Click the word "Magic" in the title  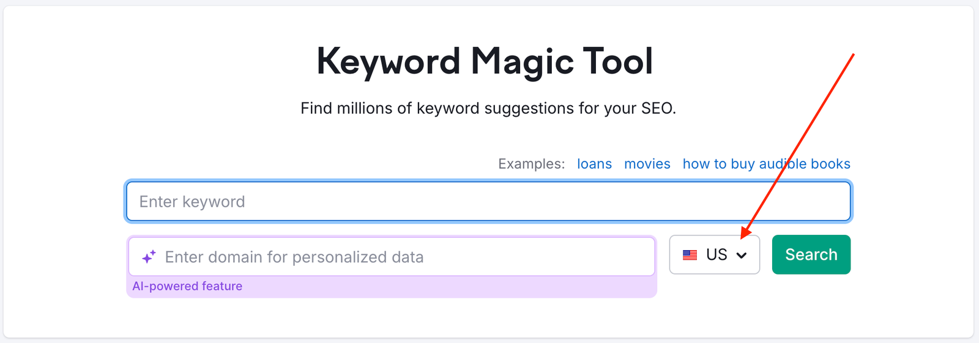tap(523, 62)
